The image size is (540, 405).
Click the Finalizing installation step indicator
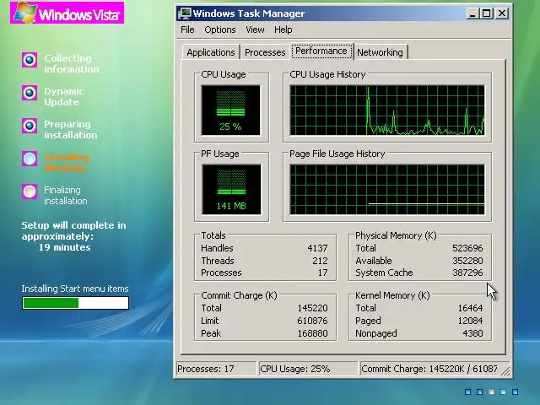coord(30,192)
